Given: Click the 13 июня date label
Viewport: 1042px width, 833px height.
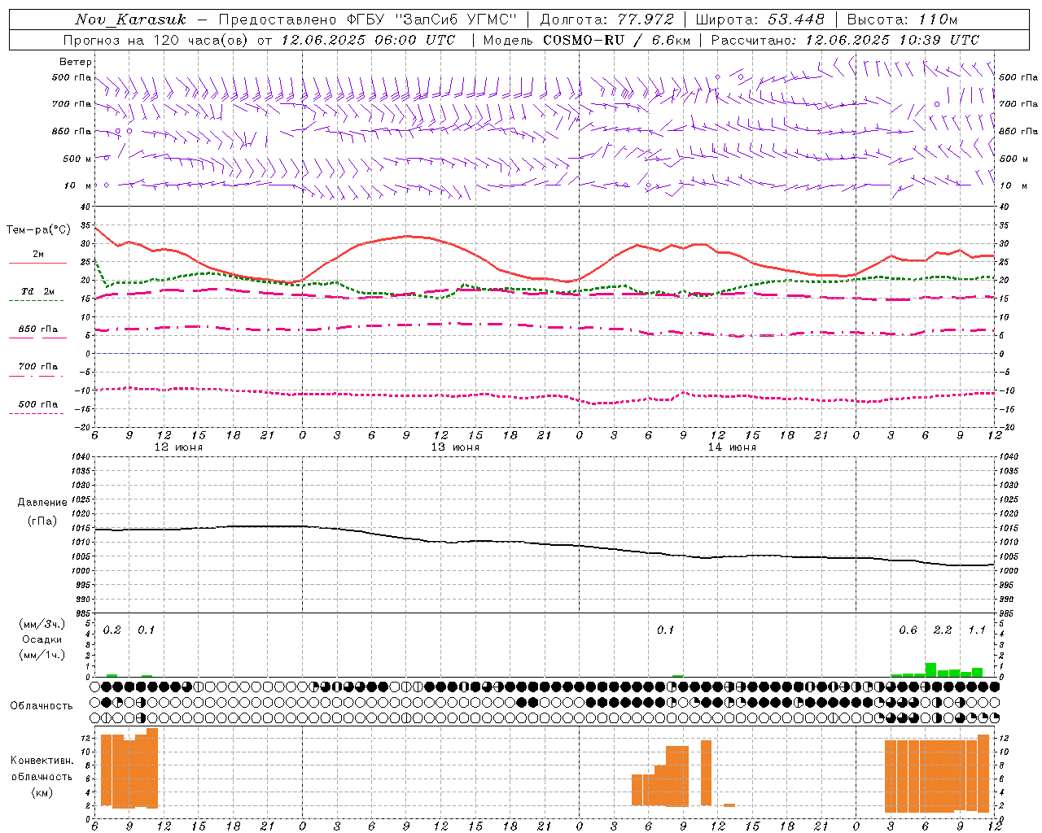Looking at the screenshot, I should tap(455, 447).
